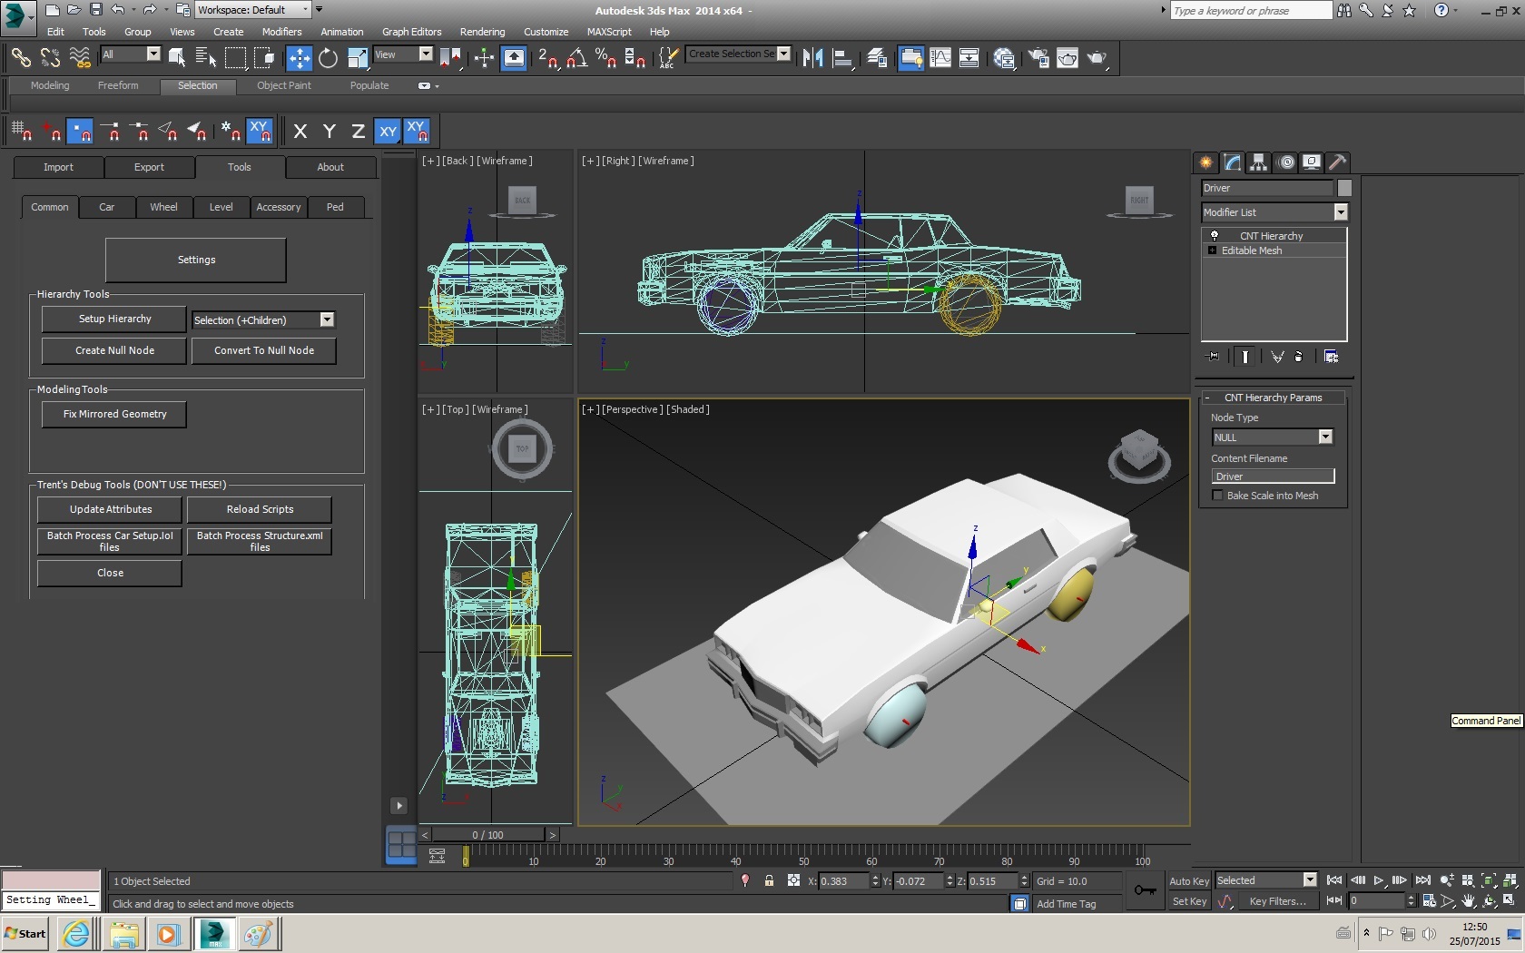Click the Setup Hierarchy button
The width and height of the screenshot is (1525, 953).
pyautogui.click(x=114, y=319)
